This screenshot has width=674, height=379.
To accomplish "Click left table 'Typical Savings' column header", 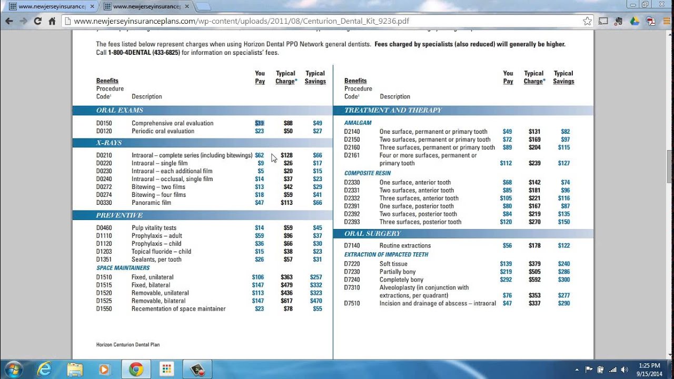I will pyautogui.click(x=315, y=77).
